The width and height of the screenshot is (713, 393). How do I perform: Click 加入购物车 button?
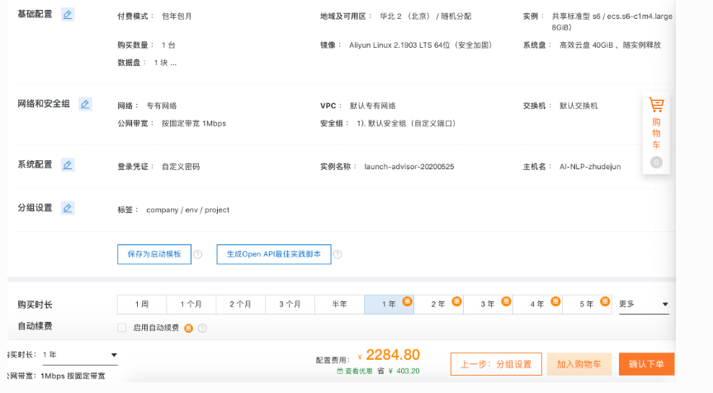(x=579, y=364)
